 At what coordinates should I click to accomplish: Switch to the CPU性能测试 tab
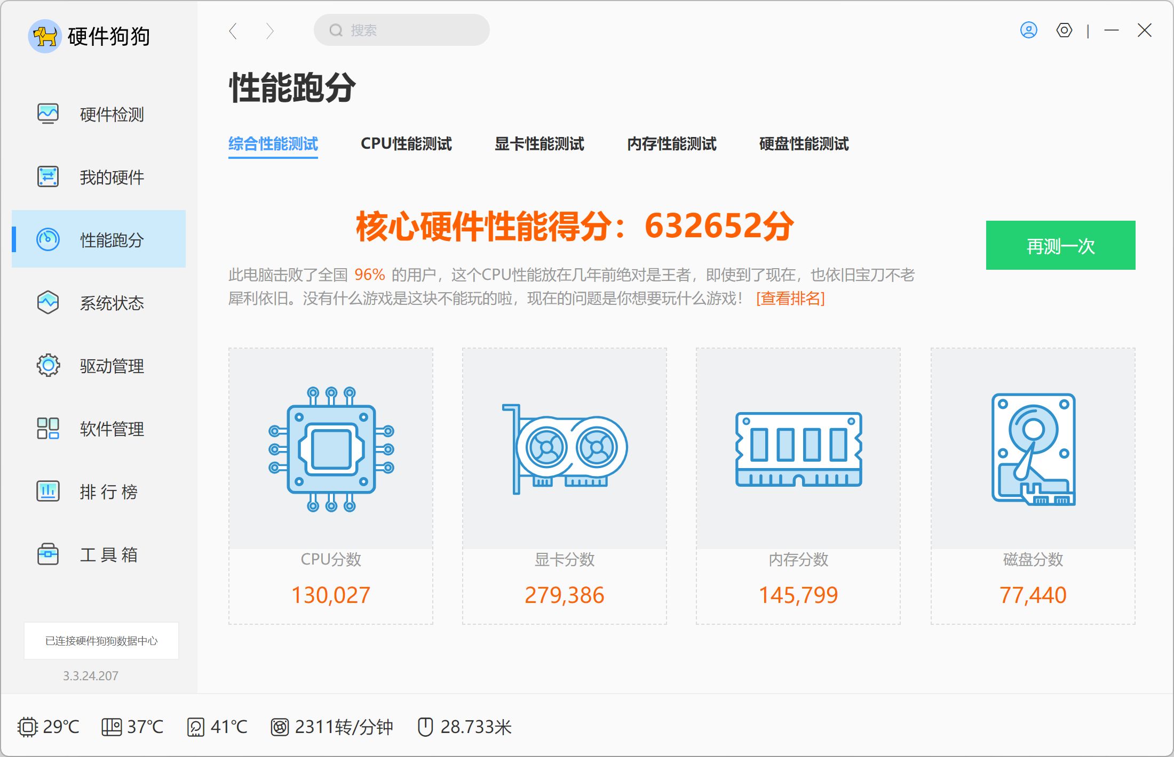(406, 144)
